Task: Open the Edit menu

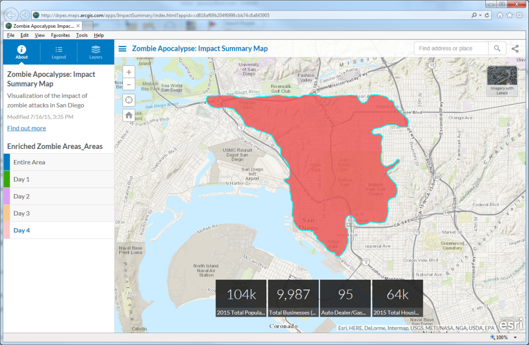Action: [x=25, y=35]
